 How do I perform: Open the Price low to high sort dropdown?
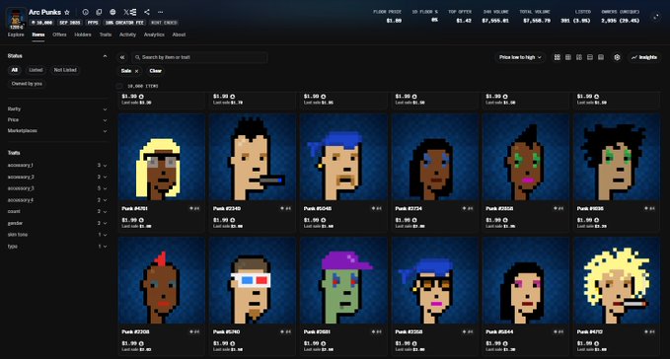(x=520, y=57)
